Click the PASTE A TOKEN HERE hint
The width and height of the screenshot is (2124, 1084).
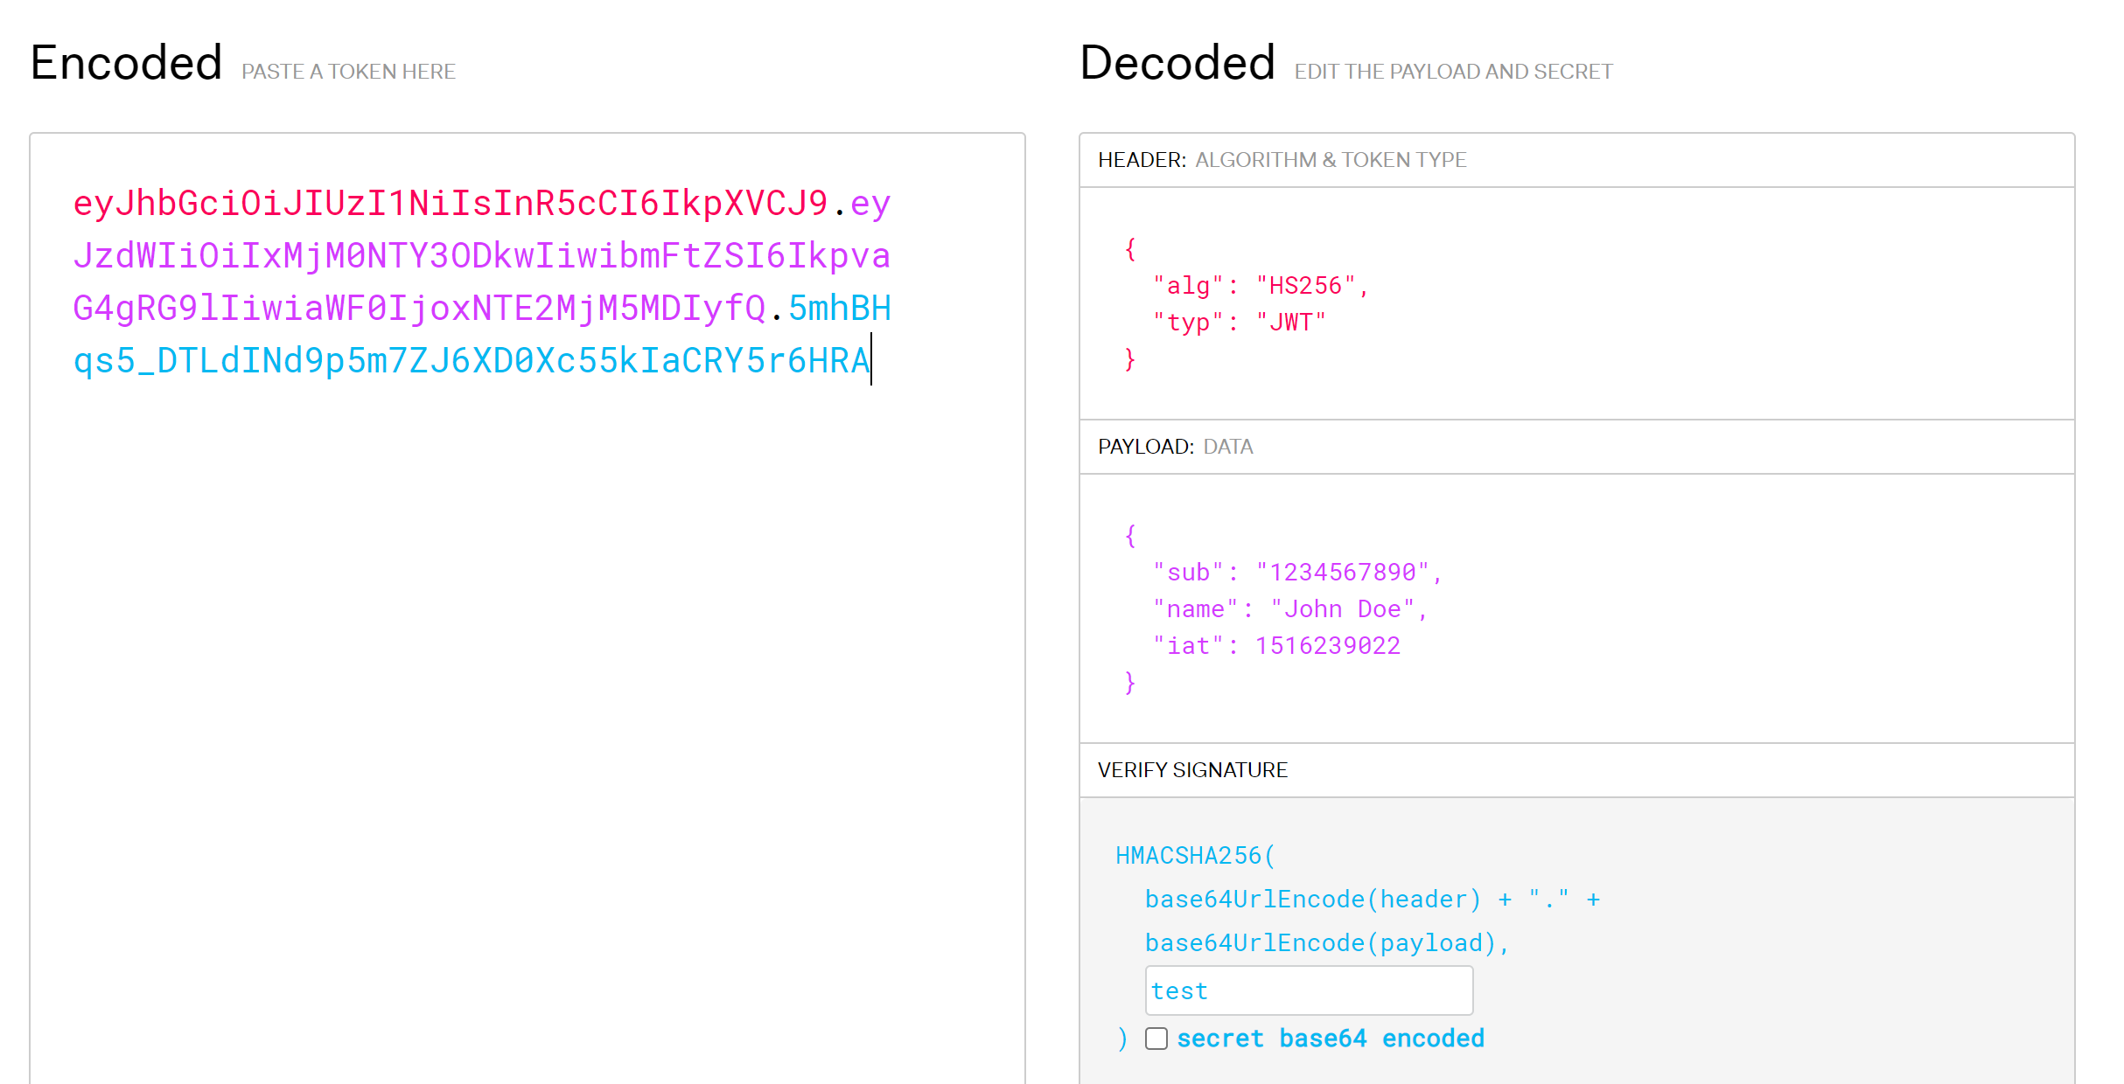(x=348, y=72)
